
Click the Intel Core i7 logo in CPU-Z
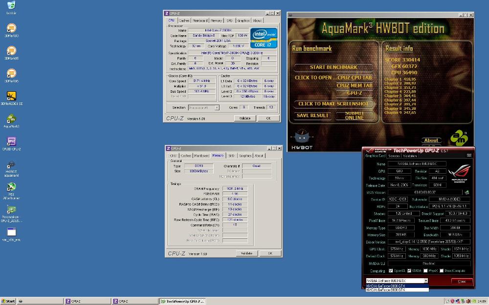click(x=264, y=38)
